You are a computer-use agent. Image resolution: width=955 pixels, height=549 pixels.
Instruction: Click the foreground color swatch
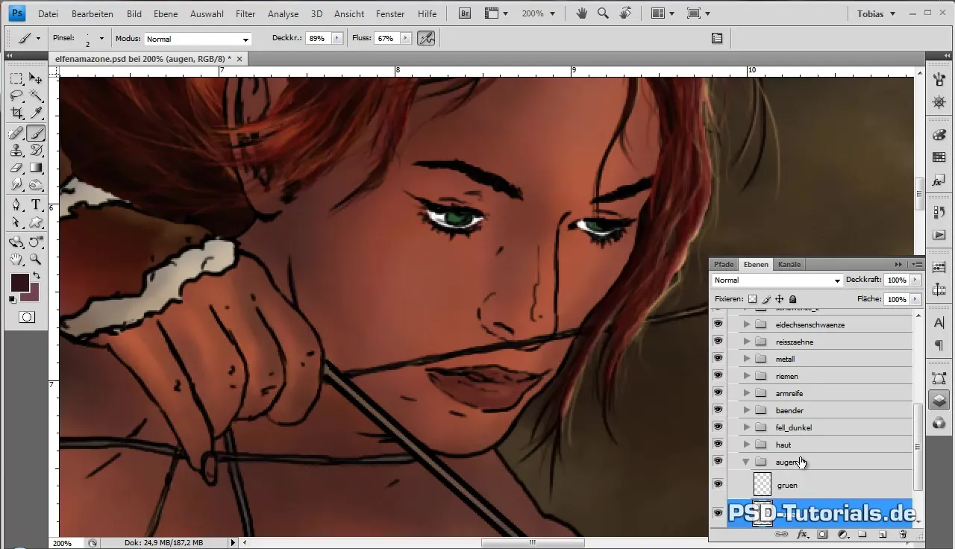(x=19, y=283)
